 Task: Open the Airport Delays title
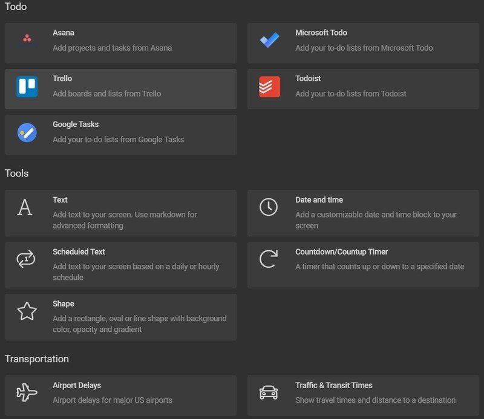coord(77,385)
